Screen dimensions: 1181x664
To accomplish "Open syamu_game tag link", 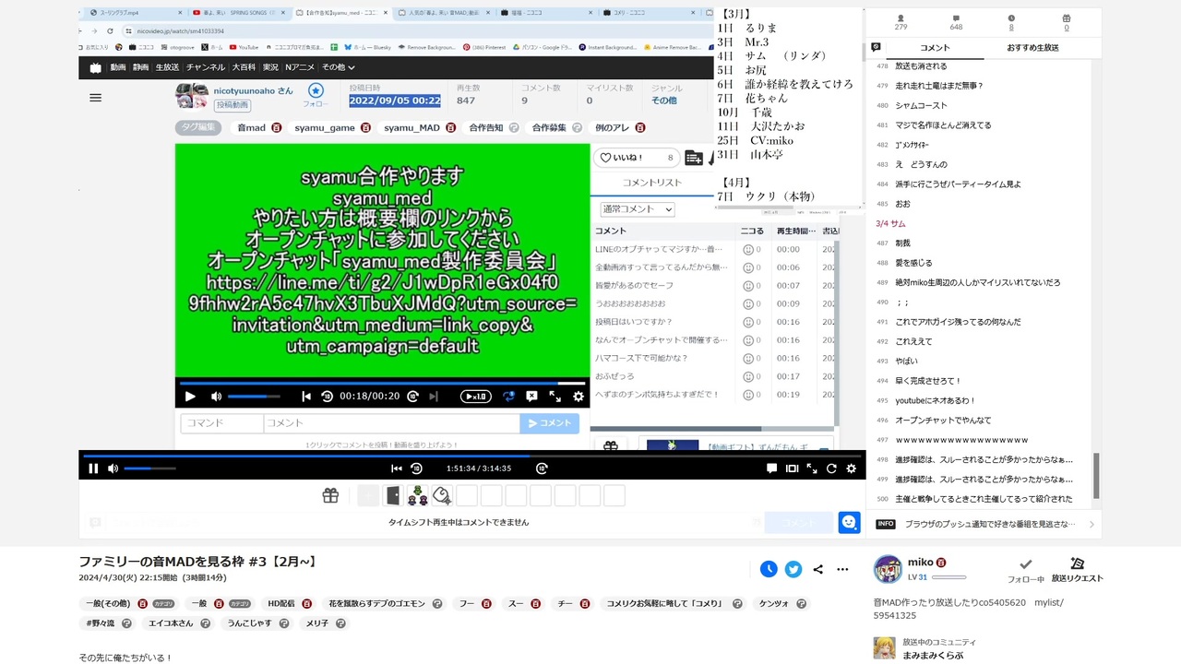I will pyautogui.click(x=325, y=127).
